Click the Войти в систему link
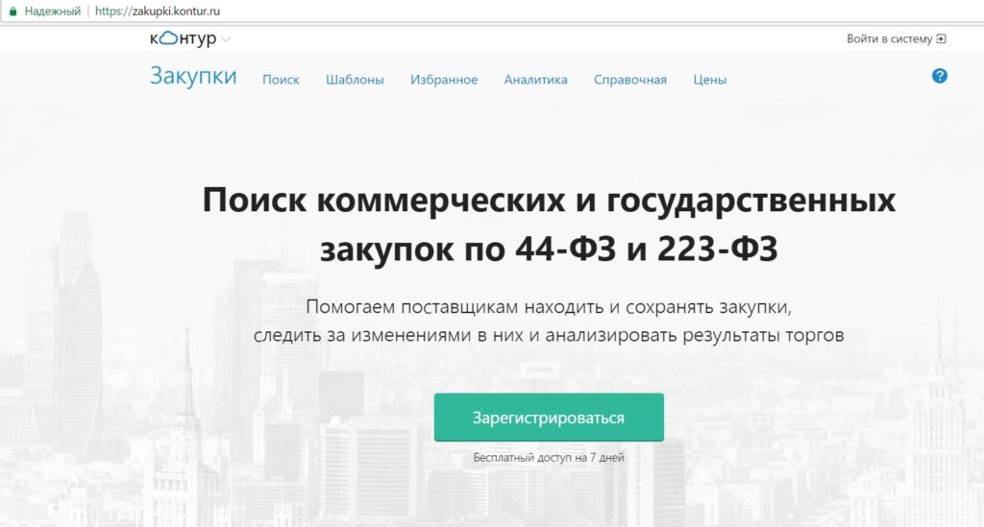 pyautogui.click(x=889, y=38)
